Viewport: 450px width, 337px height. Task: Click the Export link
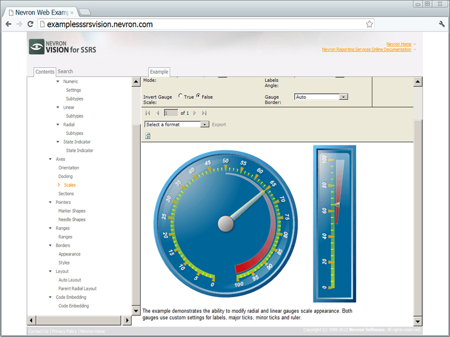click(x=219, y=125)
